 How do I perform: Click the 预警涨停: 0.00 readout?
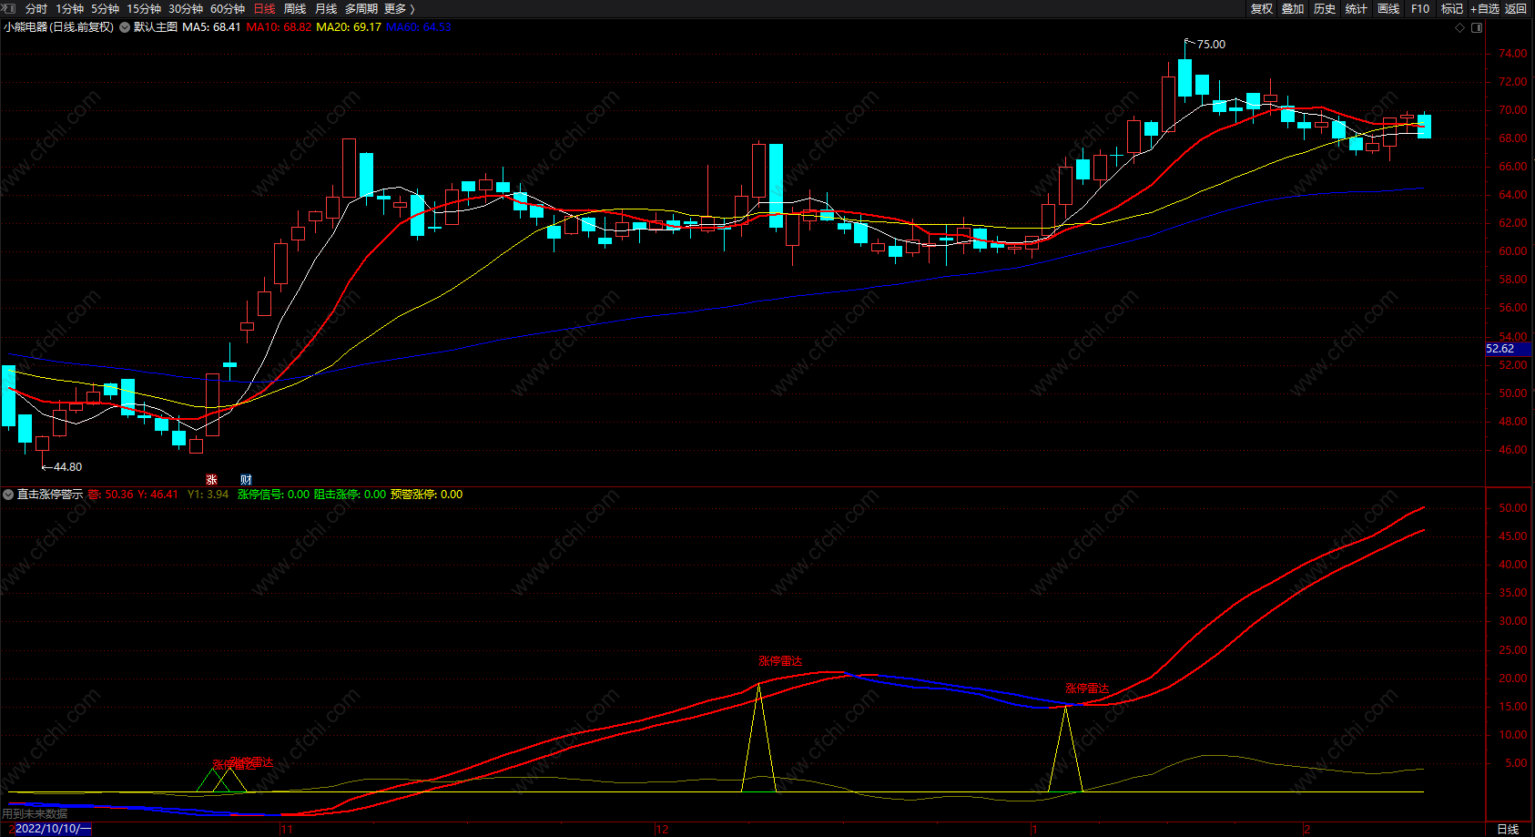point(426,495)
